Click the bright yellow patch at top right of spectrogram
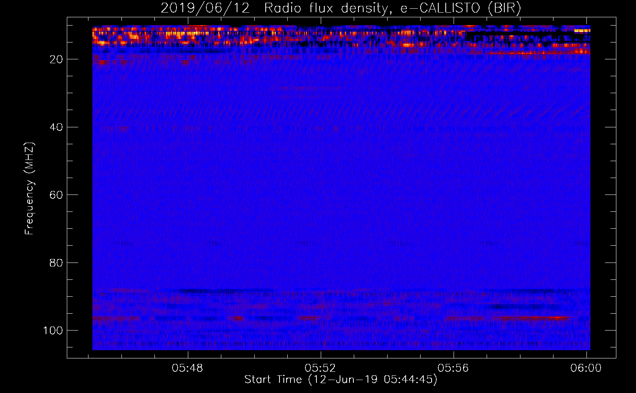 click(x=582, y=30)
